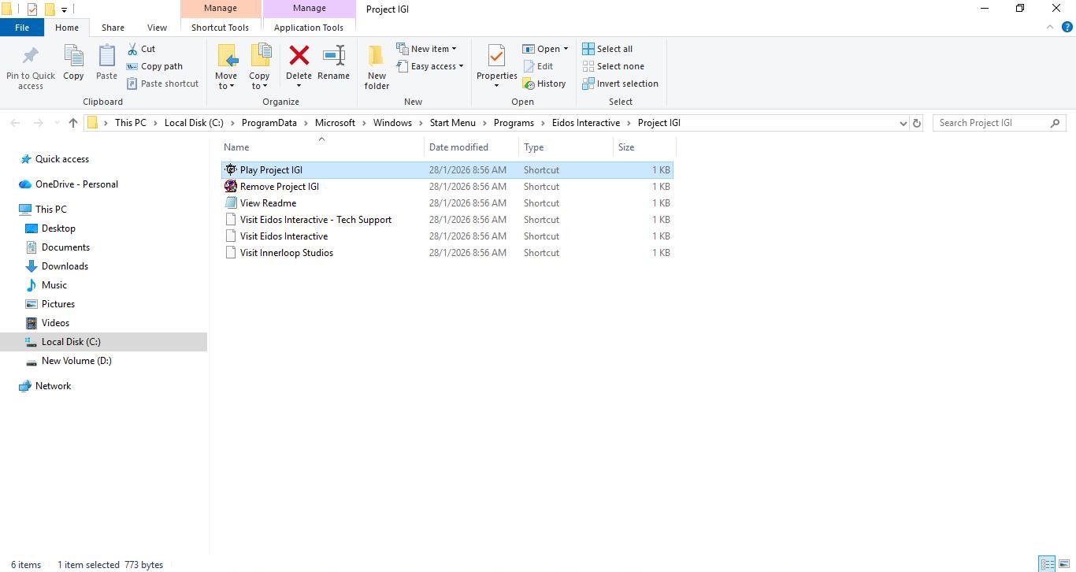
Task: Refresh the current folder view
Action: 916,123
